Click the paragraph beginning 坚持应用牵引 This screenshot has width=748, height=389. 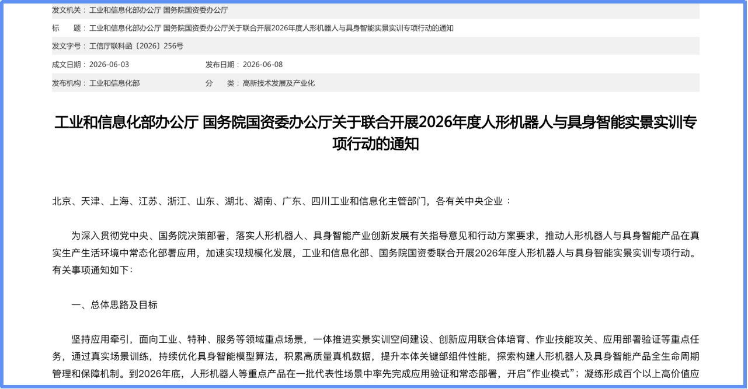(x=375, y=357)
